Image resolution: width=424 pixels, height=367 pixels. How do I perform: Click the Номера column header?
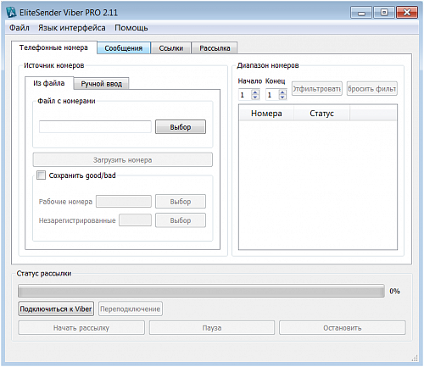point(266,114)
